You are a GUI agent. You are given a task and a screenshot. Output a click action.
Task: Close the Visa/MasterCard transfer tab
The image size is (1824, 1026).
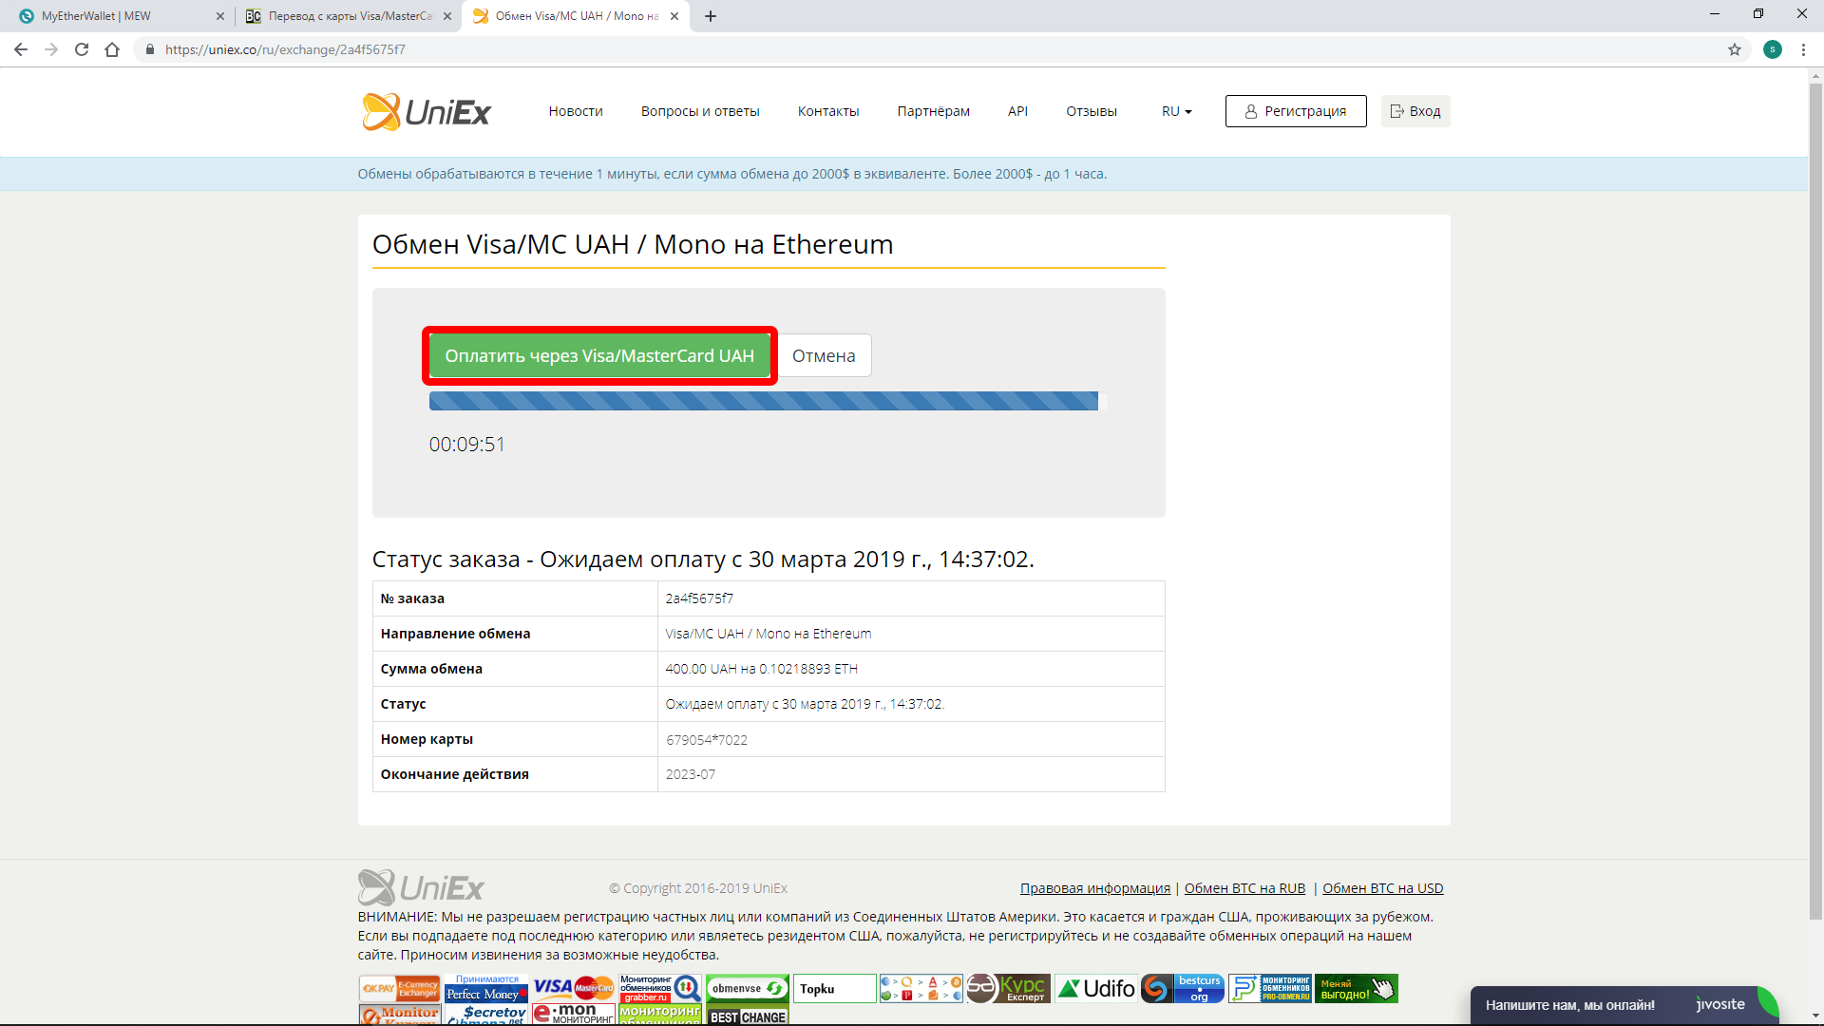tap(447, 16)
